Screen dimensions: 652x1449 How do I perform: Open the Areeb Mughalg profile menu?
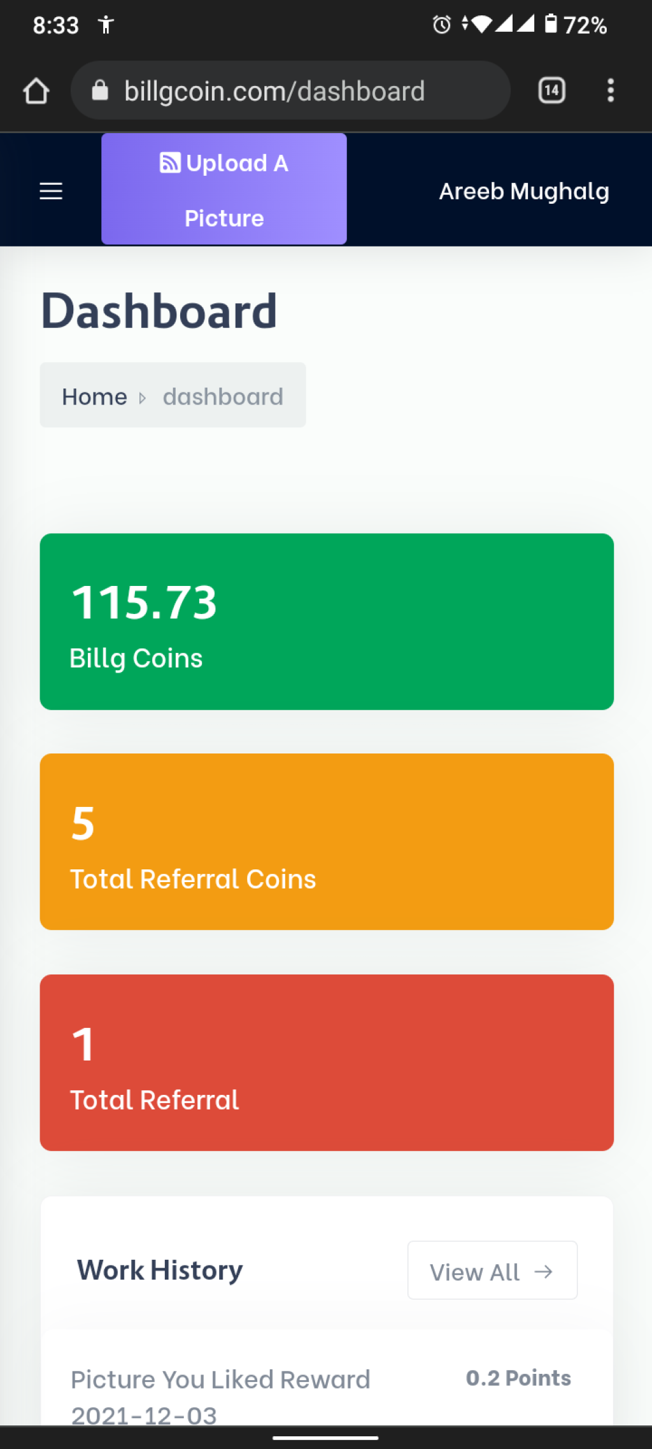[524, 191]
